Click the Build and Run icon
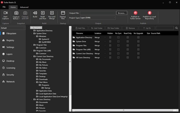 [43, 13]
